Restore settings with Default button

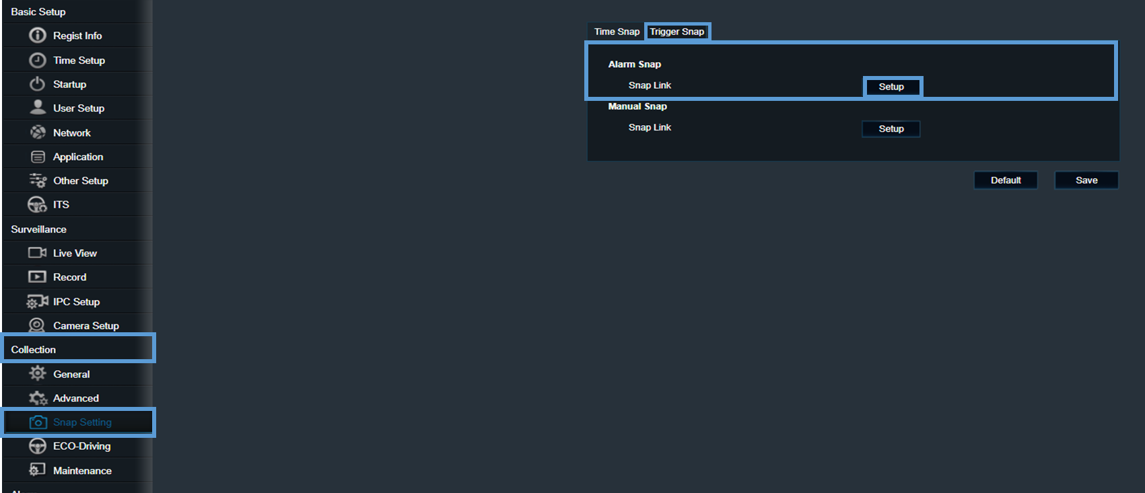1006,180
